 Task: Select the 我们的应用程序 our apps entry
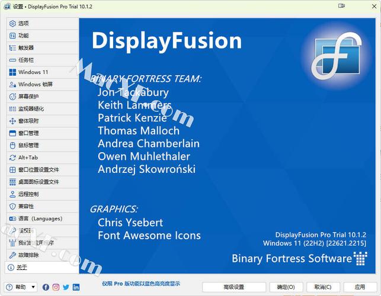pyautogui.click(x=42, y=243)
